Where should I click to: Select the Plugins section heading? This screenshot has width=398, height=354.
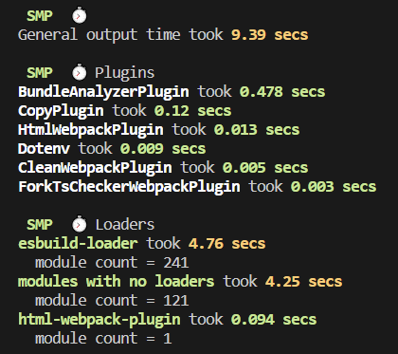coord(125,73)
